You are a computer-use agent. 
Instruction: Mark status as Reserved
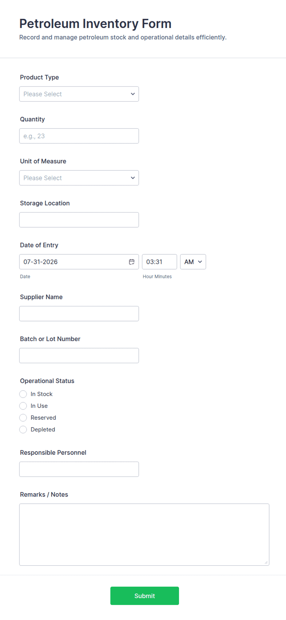(x=23, y=418)
